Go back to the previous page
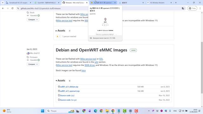The width and height of the screenshot is (203, 114). click(3, 9)
